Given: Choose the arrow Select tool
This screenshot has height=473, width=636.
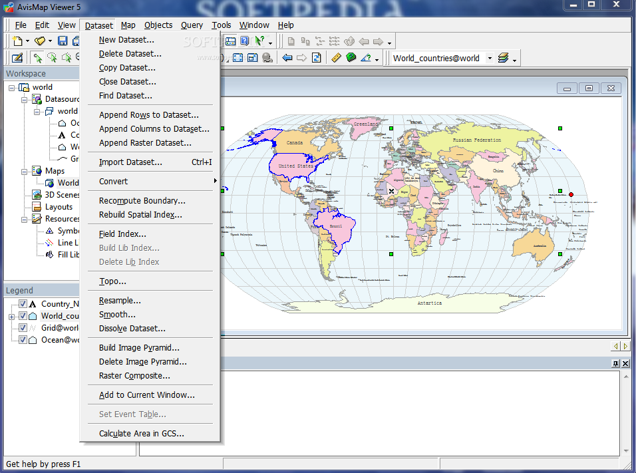Looking at the screenshot, I should [x=38, y=58].
